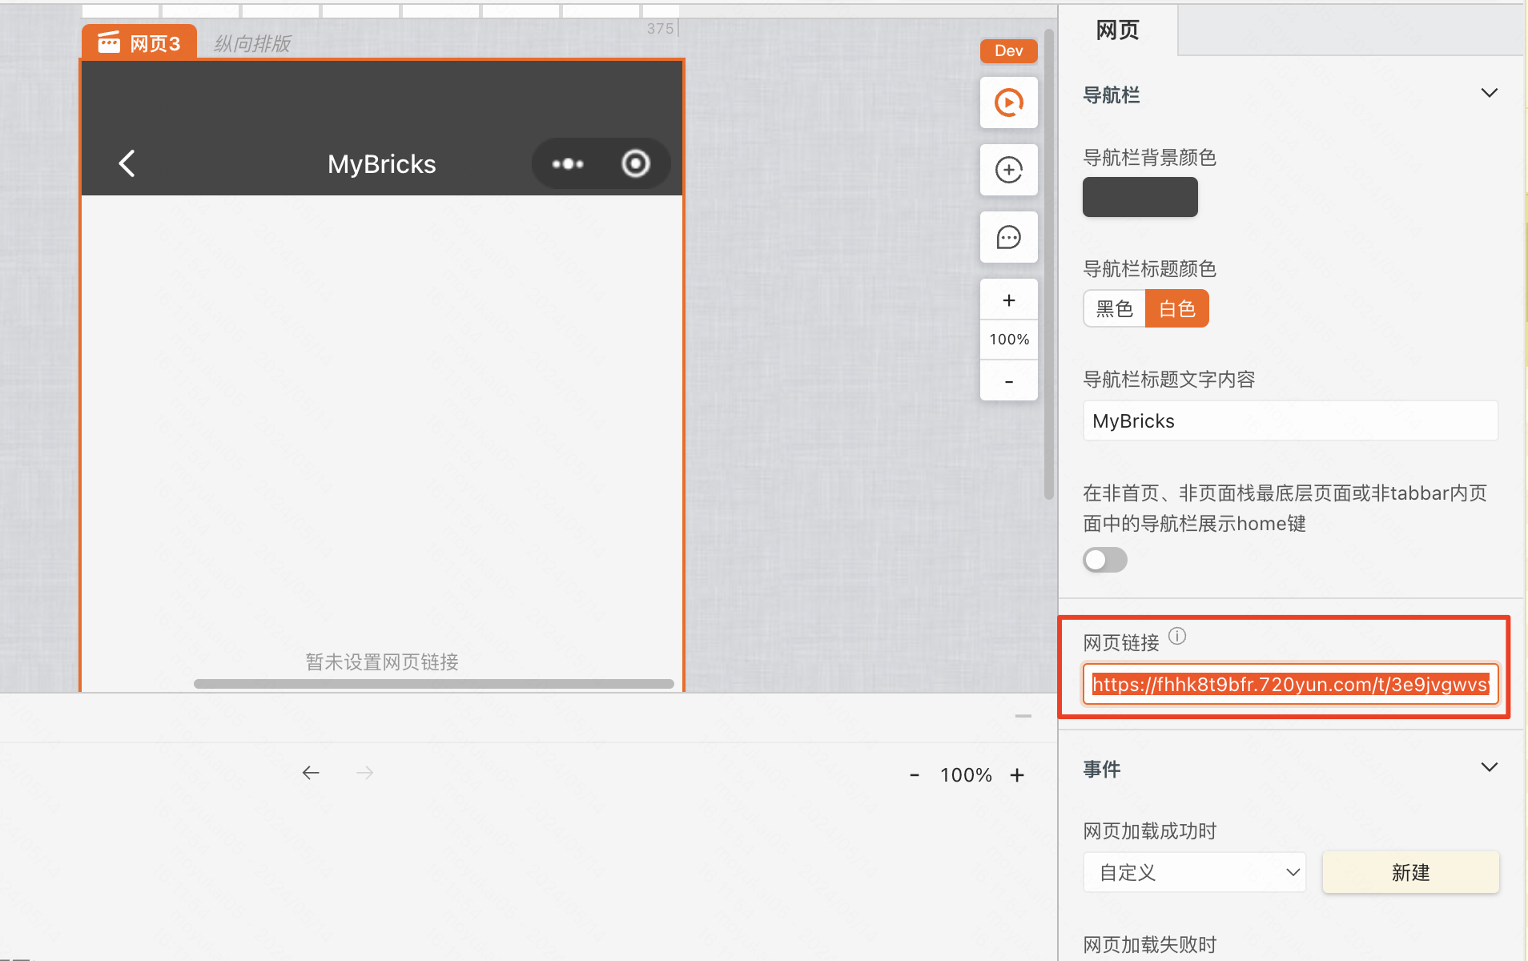Click the Dev badge
Image resolution: width=1528 pixels, height=961 pixels.
1009,50
